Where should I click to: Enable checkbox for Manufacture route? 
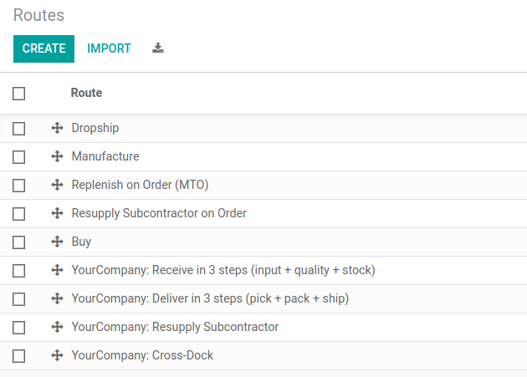click(x=19, y=157)
